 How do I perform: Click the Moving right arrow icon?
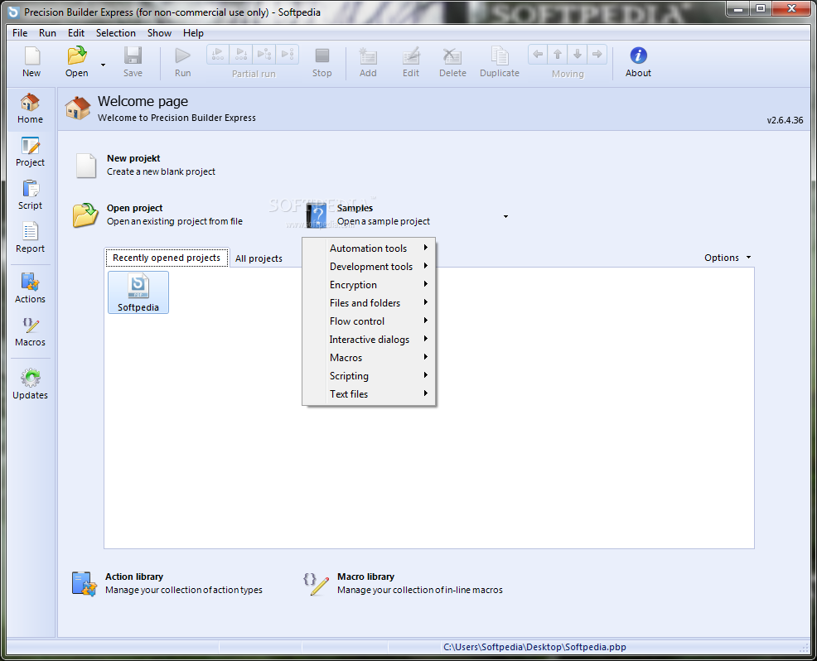coord(597,54)
